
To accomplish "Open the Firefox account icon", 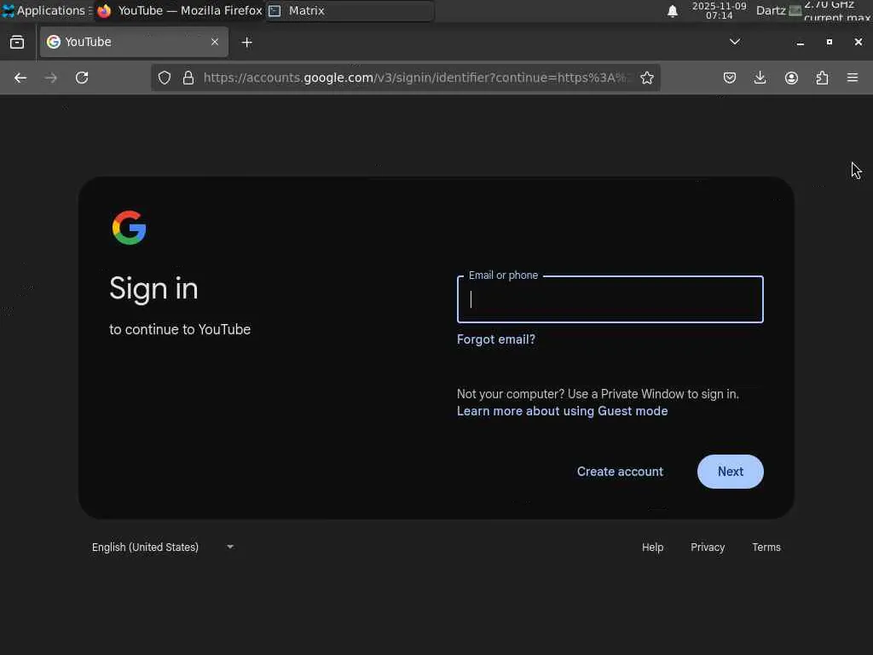I will (x=791, y=78).
